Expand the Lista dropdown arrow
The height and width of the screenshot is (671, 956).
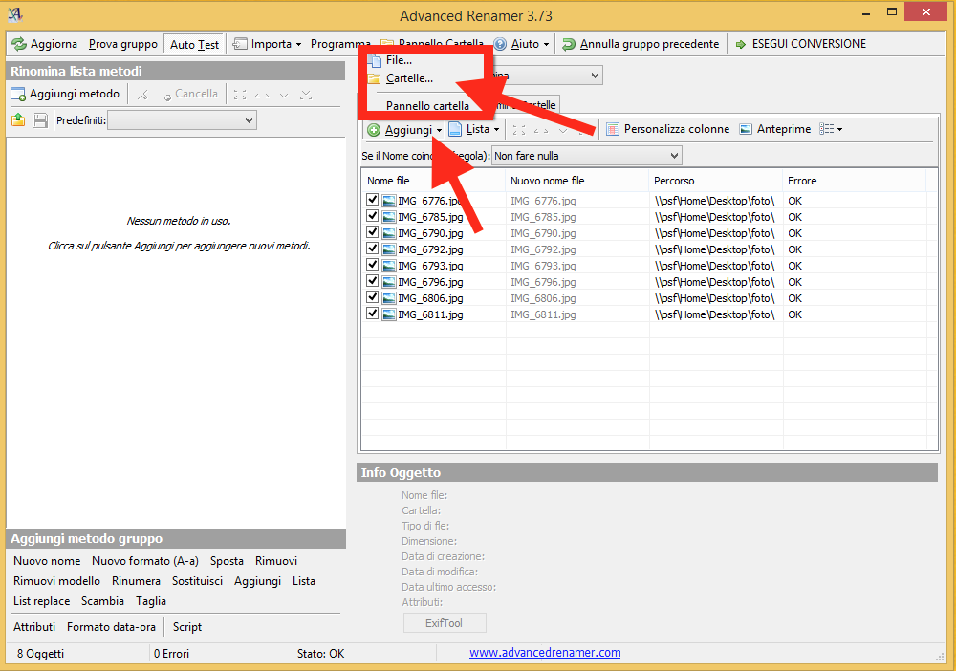coord(497,130)
